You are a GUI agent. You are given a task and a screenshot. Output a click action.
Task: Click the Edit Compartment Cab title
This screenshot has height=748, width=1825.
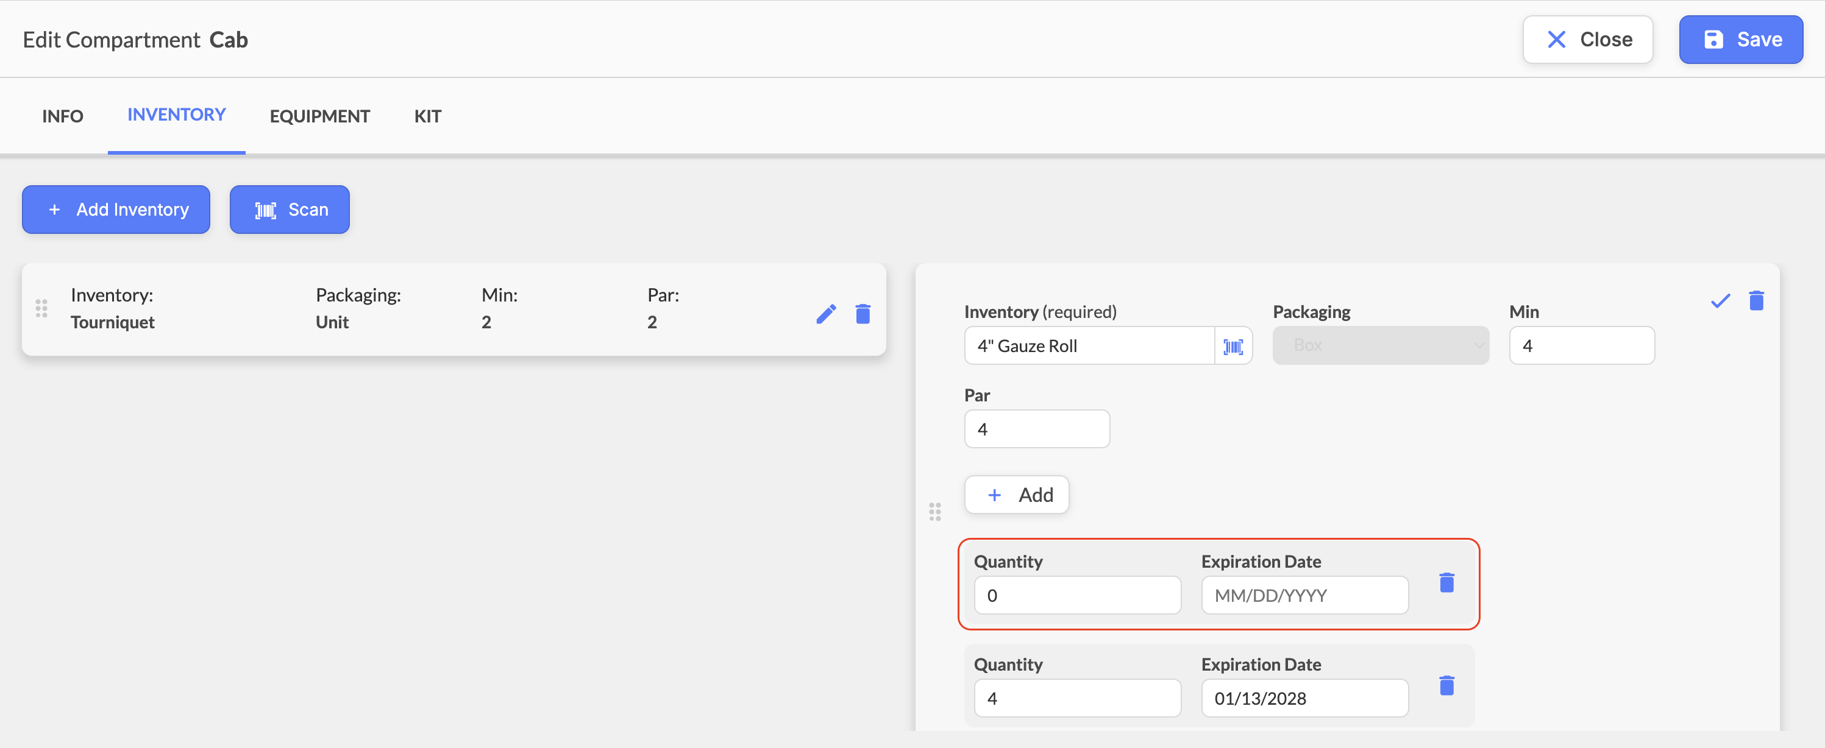point(135,40)
